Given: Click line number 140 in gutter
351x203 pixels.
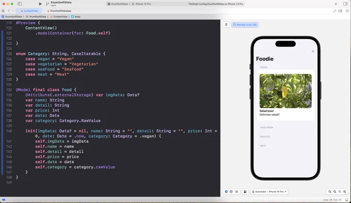Looking at the screenshot, I should click(x=9, y=131).
